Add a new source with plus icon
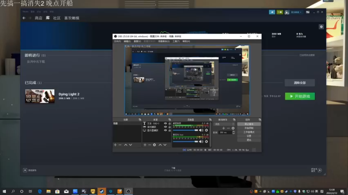Image resolution: width=348 pixels, height=195 pixels. pyautogui.click(x=145, y=145)
